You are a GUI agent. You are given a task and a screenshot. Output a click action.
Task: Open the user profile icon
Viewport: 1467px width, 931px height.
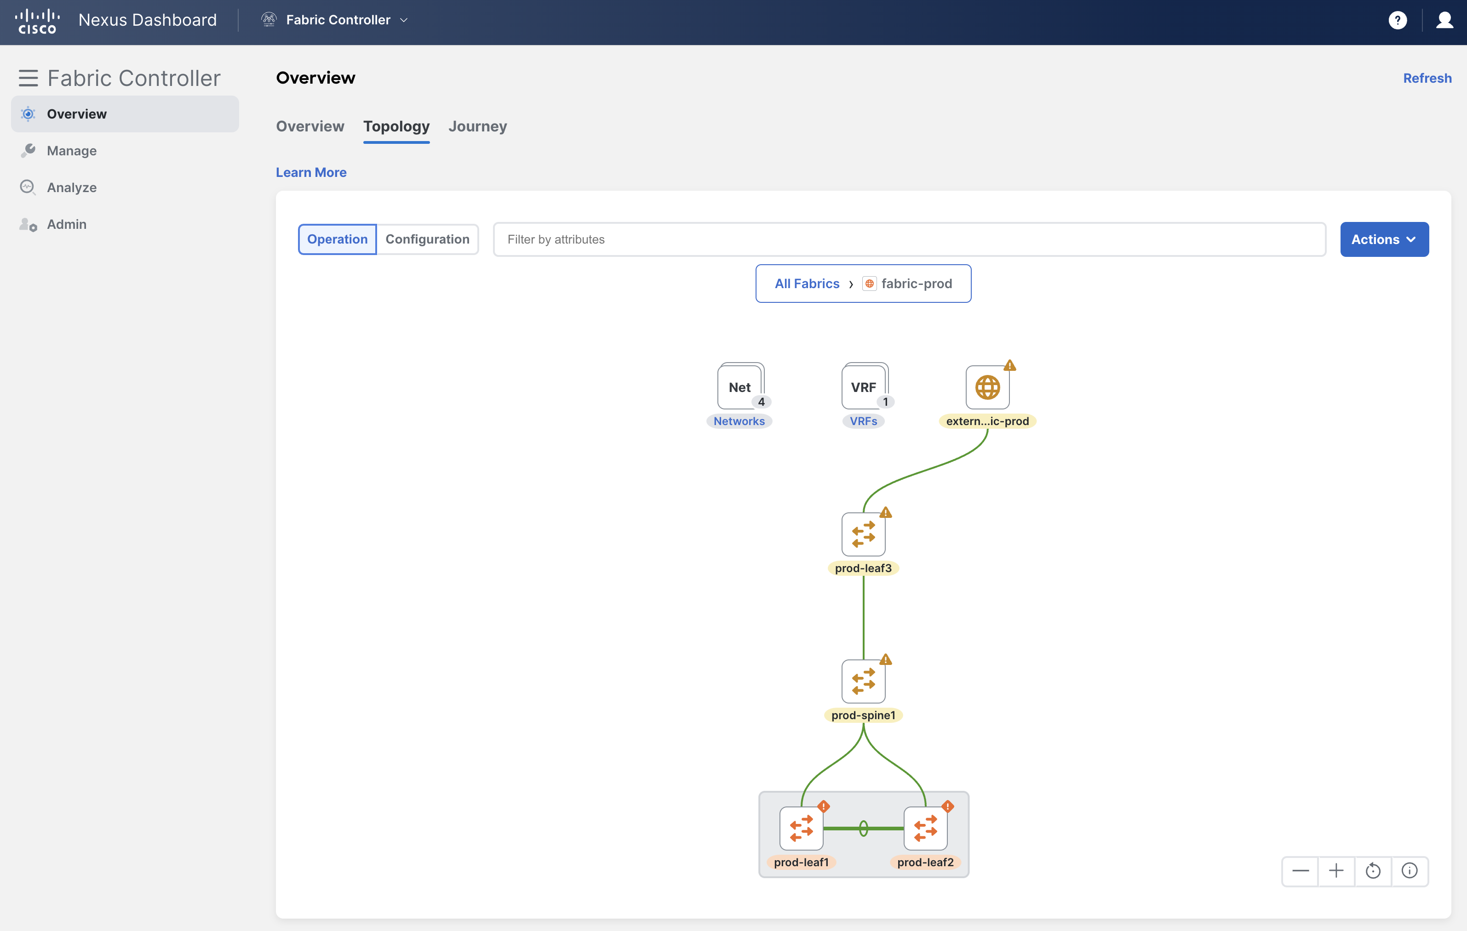coord(1444,20)
